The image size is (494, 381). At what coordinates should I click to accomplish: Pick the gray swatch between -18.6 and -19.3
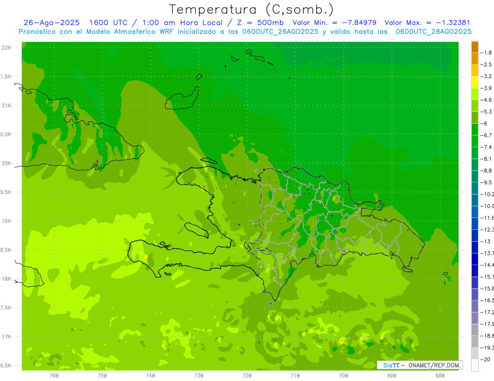click(475, 342)
